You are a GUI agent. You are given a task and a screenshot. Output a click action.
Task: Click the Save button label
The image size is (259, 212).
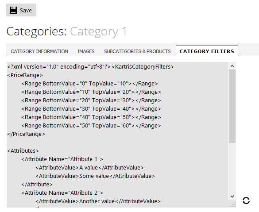pos(26,11)
